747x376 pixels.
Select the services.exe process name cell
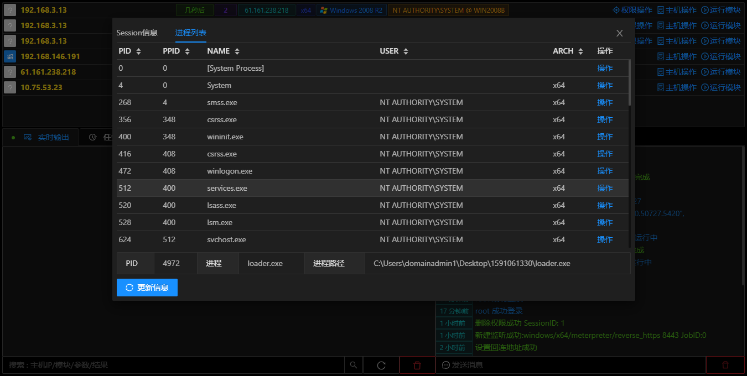click(227, 188)
